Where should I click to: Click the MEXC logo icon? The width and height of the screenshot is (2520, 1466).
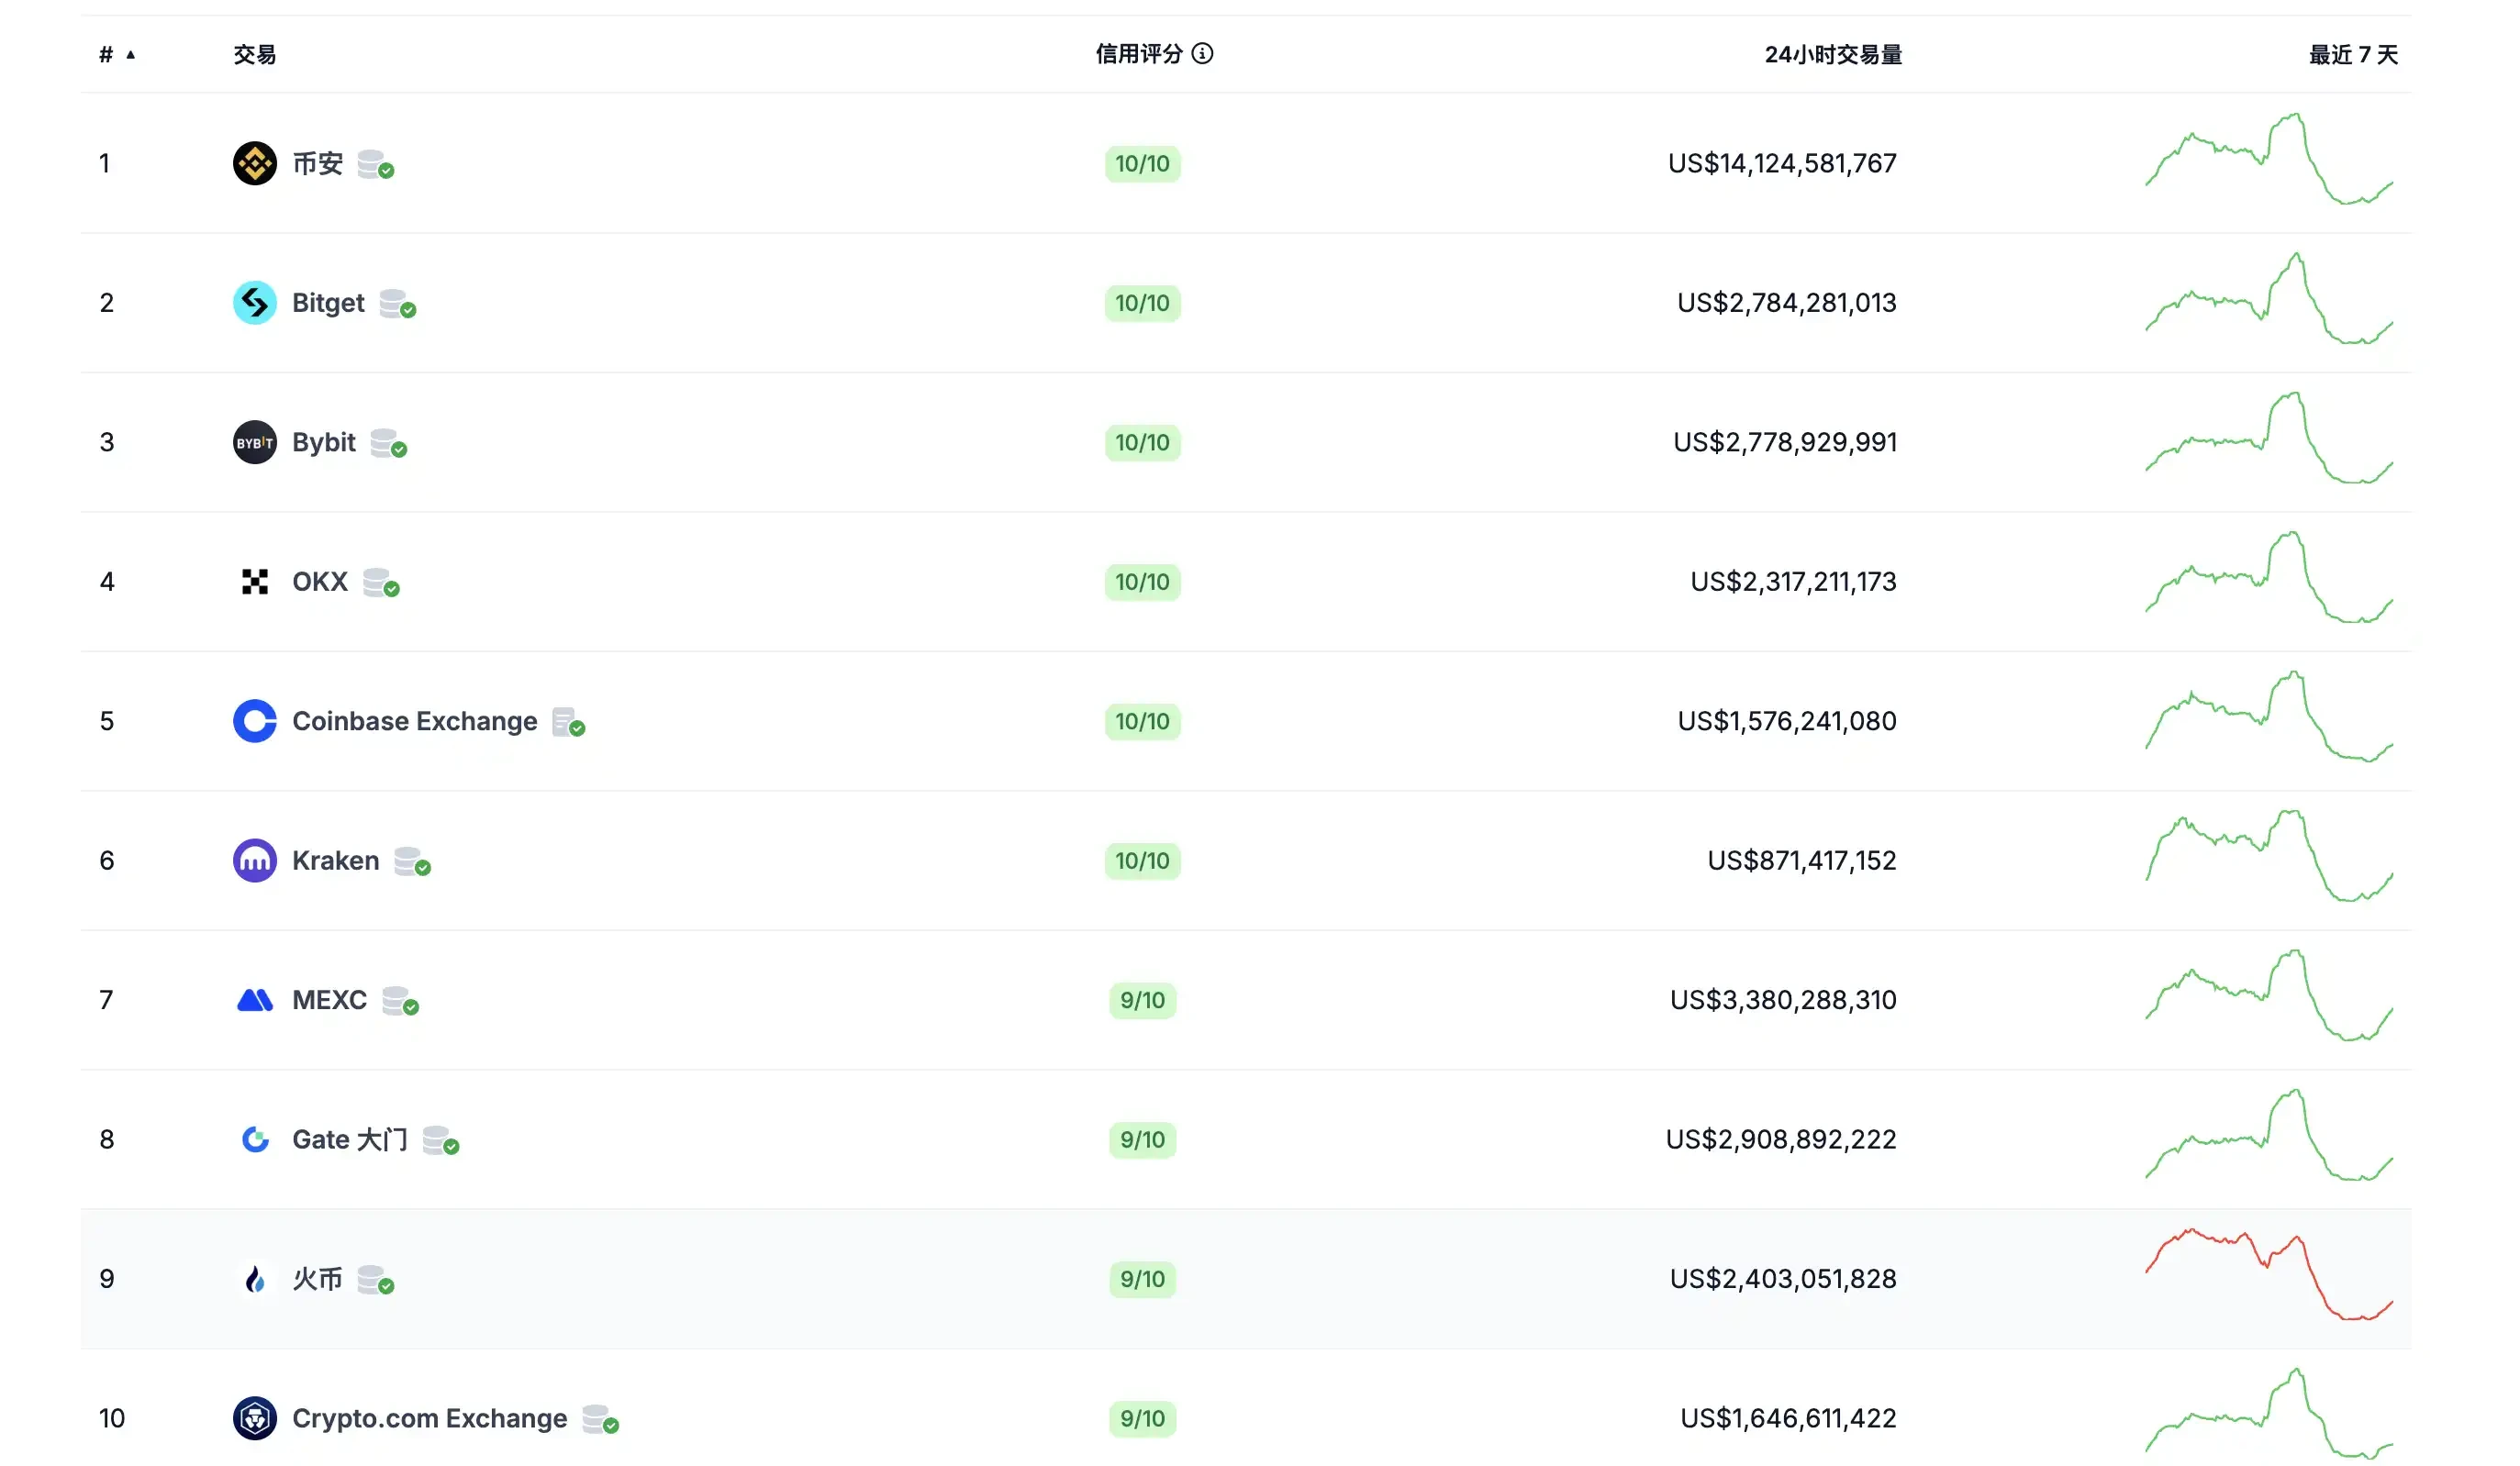pyautogui.click(x=255, y=1000)
